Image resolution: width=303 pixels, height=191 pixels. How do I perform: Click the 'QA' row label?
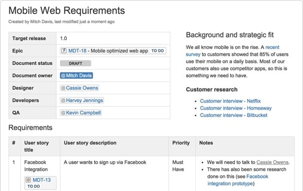tap(16, 113)
